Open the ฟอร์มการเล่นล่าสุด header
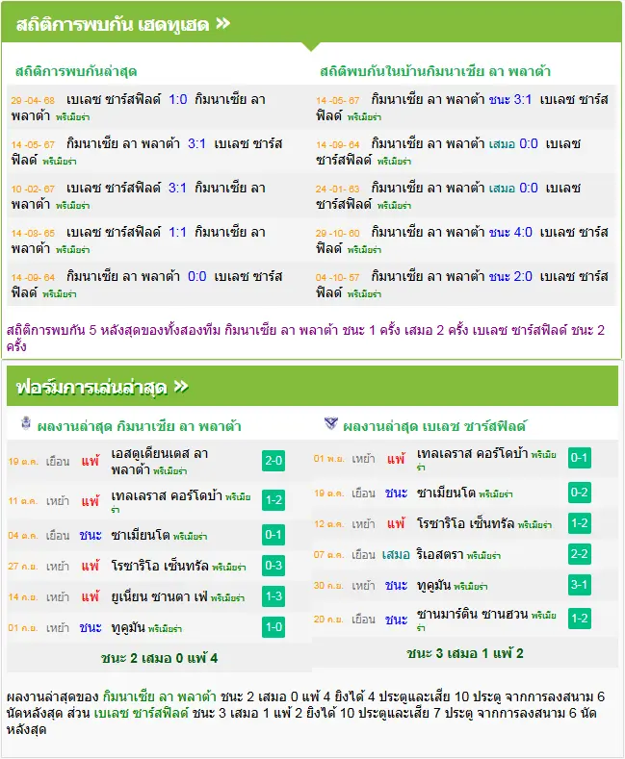The image size is (625, 759). point(312,386)
